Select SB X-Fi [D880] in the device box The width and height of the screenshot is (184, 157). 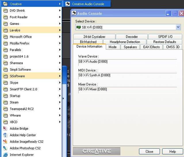pyautogui.click(x=128, y=27)
